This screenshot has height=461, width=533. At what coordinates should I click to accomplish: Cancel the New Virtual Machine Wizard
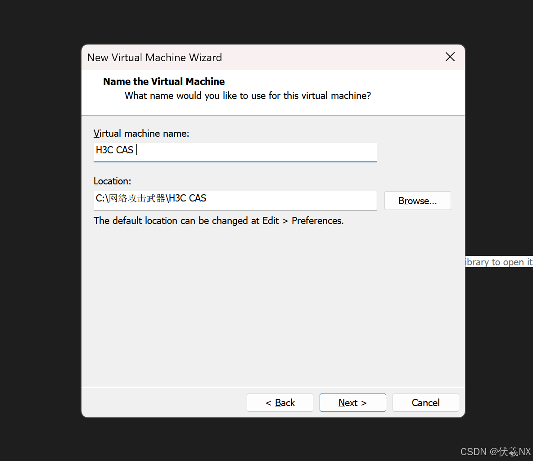click(425, 403)
